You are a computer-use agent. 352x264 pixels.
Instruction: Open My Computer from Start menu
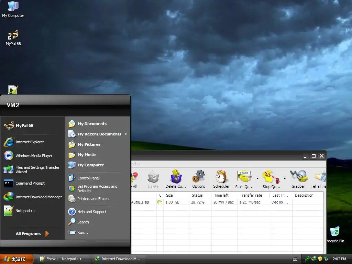(x=98, y=165)
